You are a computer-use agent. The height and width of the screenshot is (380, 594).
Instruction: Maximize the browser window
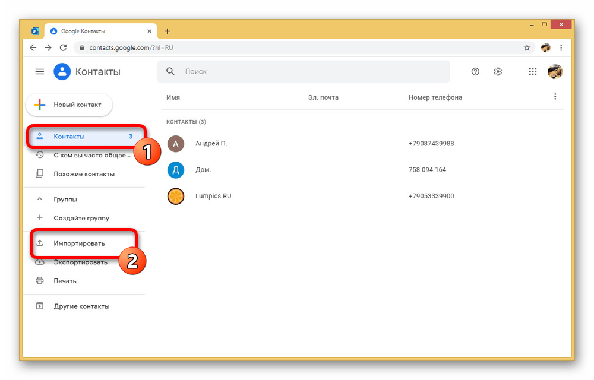544,24
